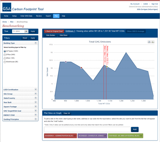The image size is (160, 142).
Task: Follow Plan breadcrumb link
Action: pos(12,22)
